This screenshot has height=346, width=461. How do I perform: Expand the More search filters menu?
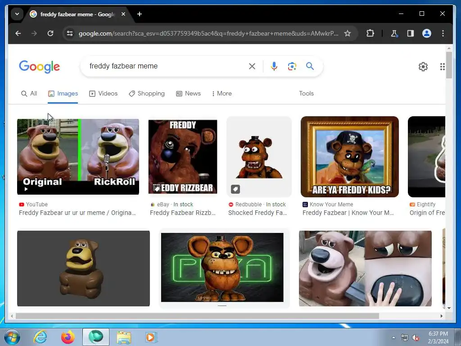point(221,94)
